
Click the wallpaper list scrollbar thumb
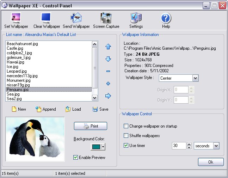[x=95, y=68]
